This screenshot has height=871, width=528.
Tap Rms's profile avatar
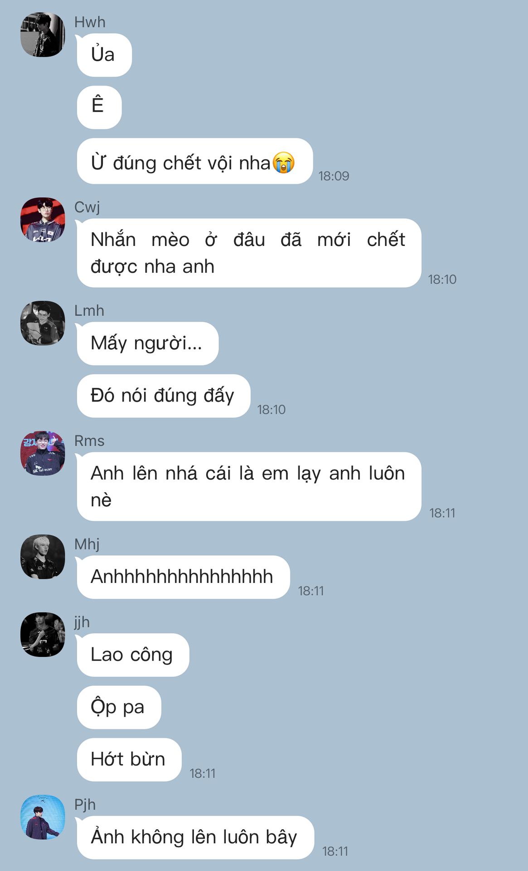click(x=43, y=453)
